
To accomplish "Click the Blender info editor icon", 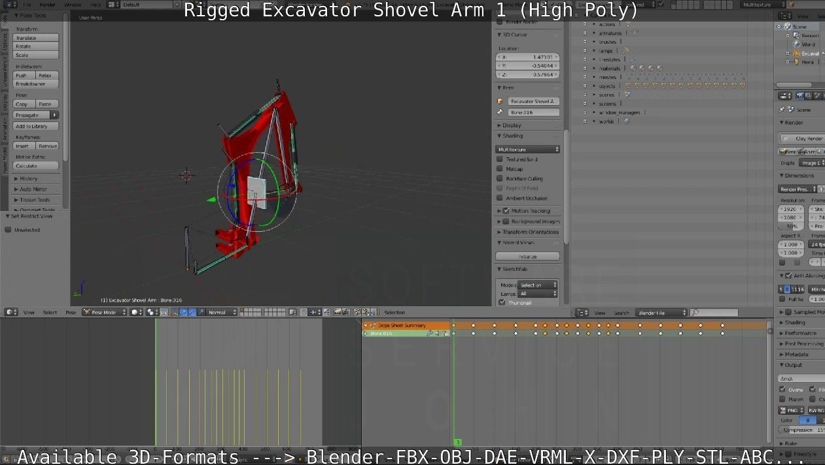I will click(9, 5).
